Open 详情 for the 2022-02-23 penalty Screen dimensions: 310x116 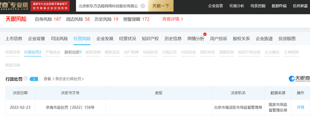click(300, 107)
